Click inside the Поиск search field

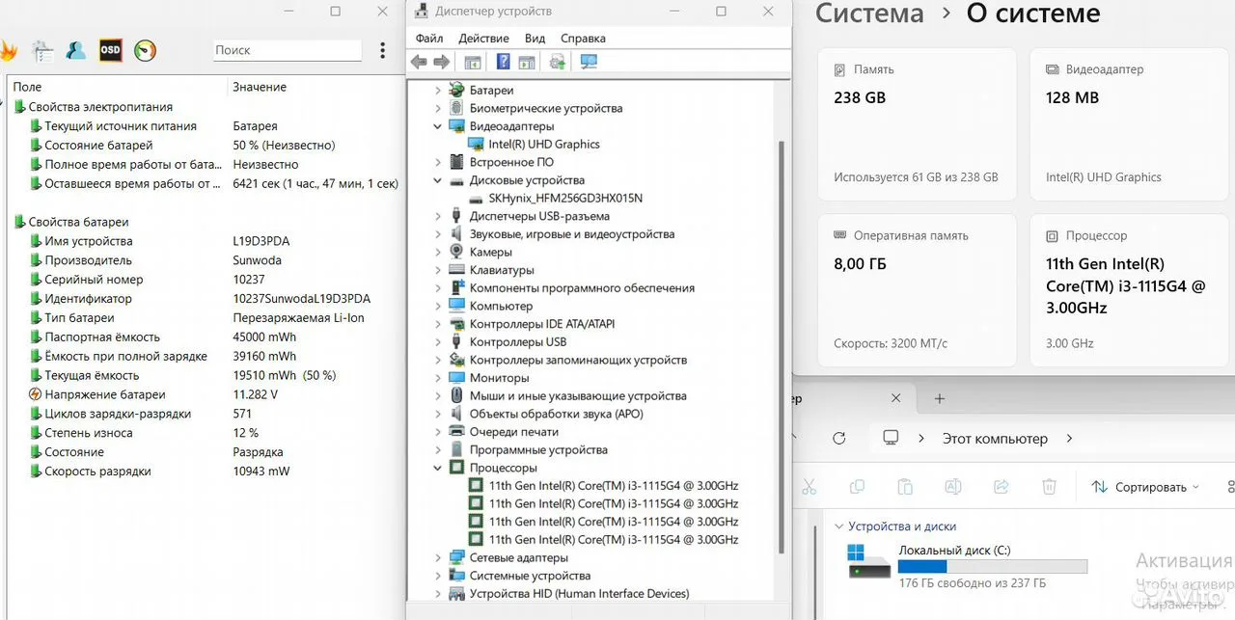pyautogui.click(x=288, y=50)
